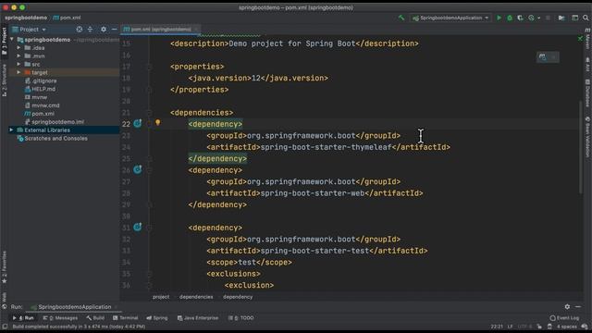The width and height of the screenshot is (592, 333).
Task: Click the dependencies breadcrumb below editor
Action: 196,297
